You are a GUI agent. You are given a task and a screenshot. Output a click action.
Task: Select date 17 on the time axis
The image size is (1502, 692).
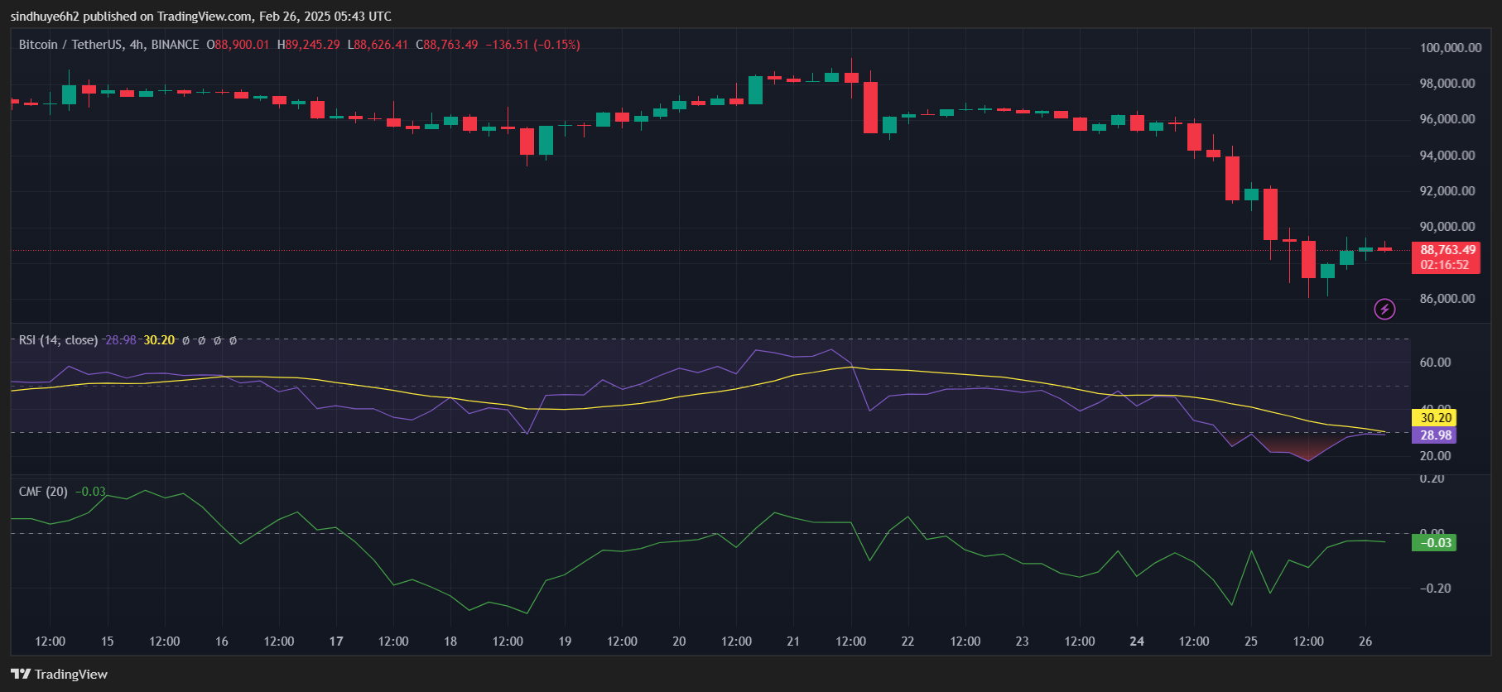pos(336,642)
